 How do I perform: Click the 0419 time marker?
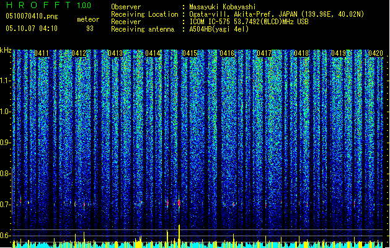(339, 53)
